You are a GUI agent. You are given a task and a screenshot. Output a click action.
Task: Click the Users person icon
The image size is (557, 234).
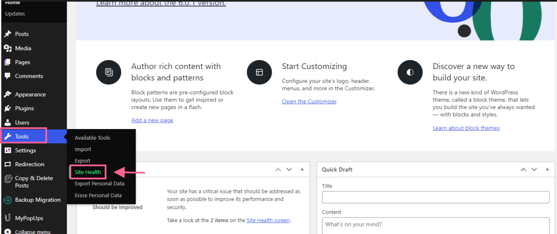[8, 123]
